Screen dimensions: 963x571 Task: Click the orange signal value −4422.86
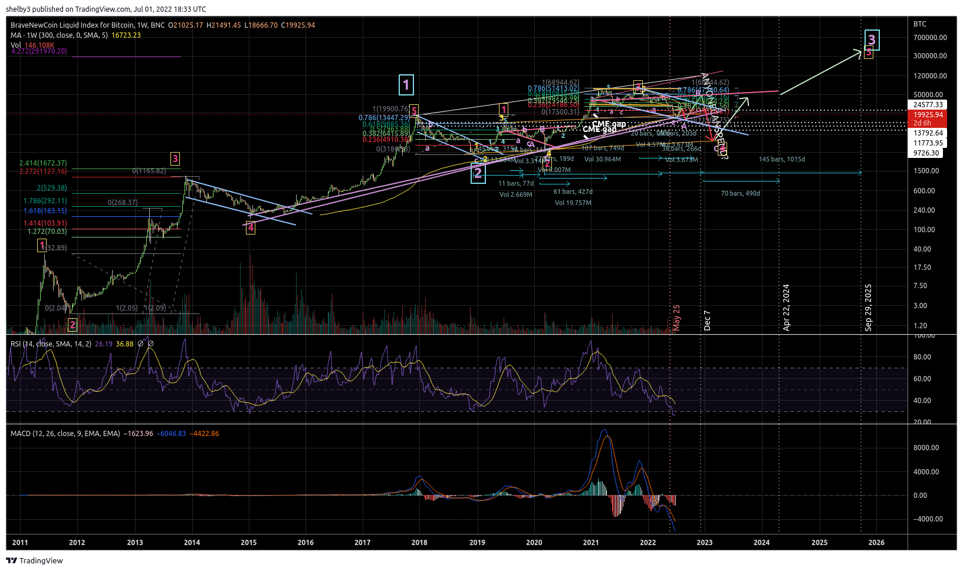pos(204,434)
